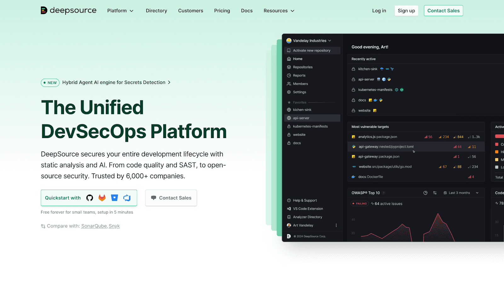This screenshot has width=504, height=284.
Task: Click the DeepSource logo in the dashboard footer
Action: pyautogui.click(x=289, y=236)
